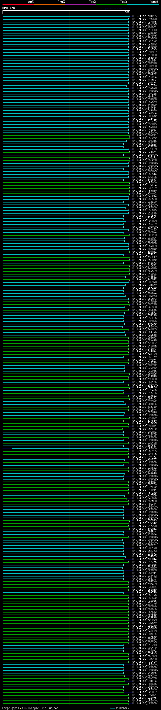
Task: Click sequence UniRef100_C8N7D8
Action: (x=144, y=678)
